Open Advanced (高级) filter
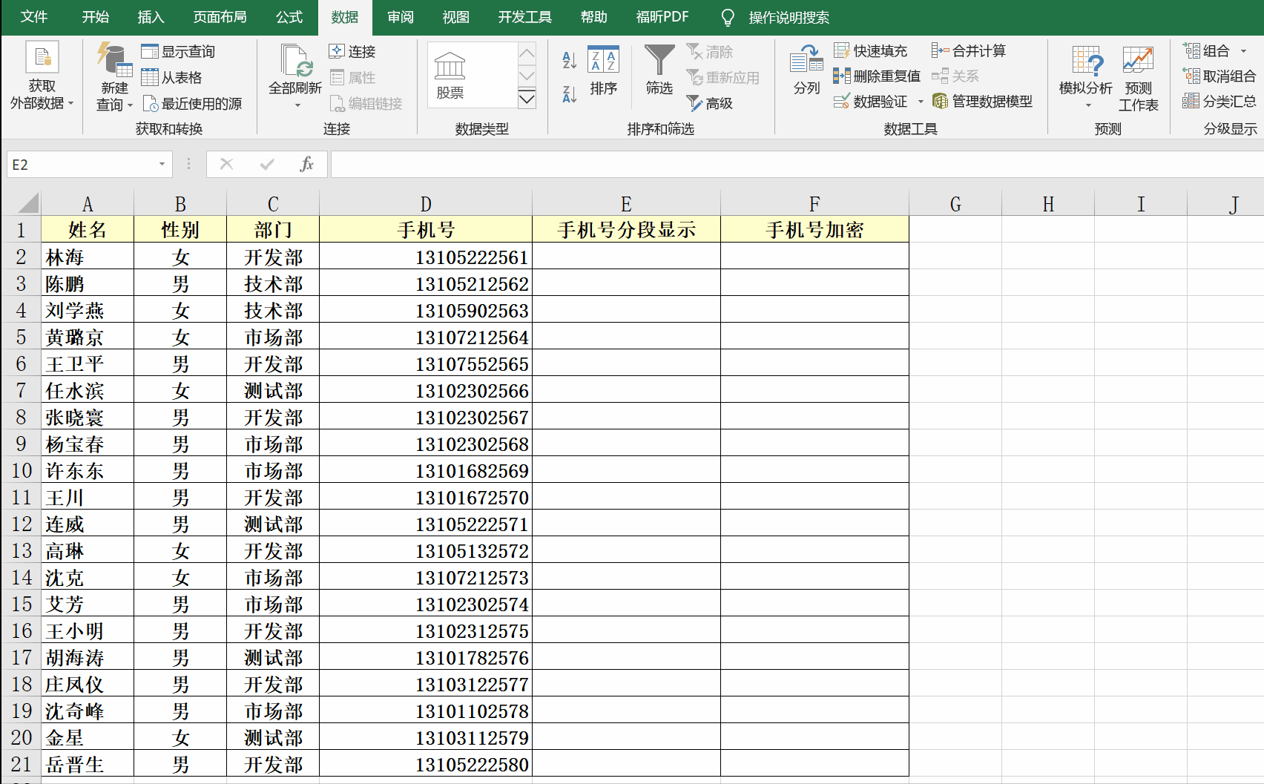Viewport: 1264px width, 784px height. pos(710,103)
